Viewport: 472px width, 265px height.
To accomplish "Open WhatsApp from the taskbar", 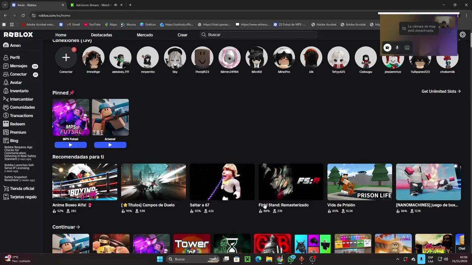I will pyautogui.click(x=291, y=259).
